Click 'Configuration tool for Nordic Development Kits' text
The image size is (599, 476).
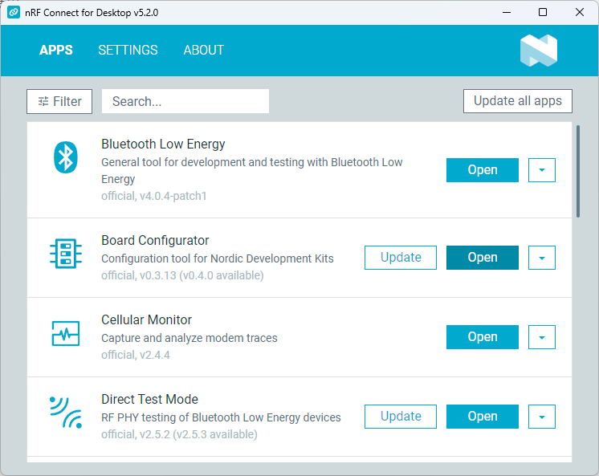click(x=218, y=258)
